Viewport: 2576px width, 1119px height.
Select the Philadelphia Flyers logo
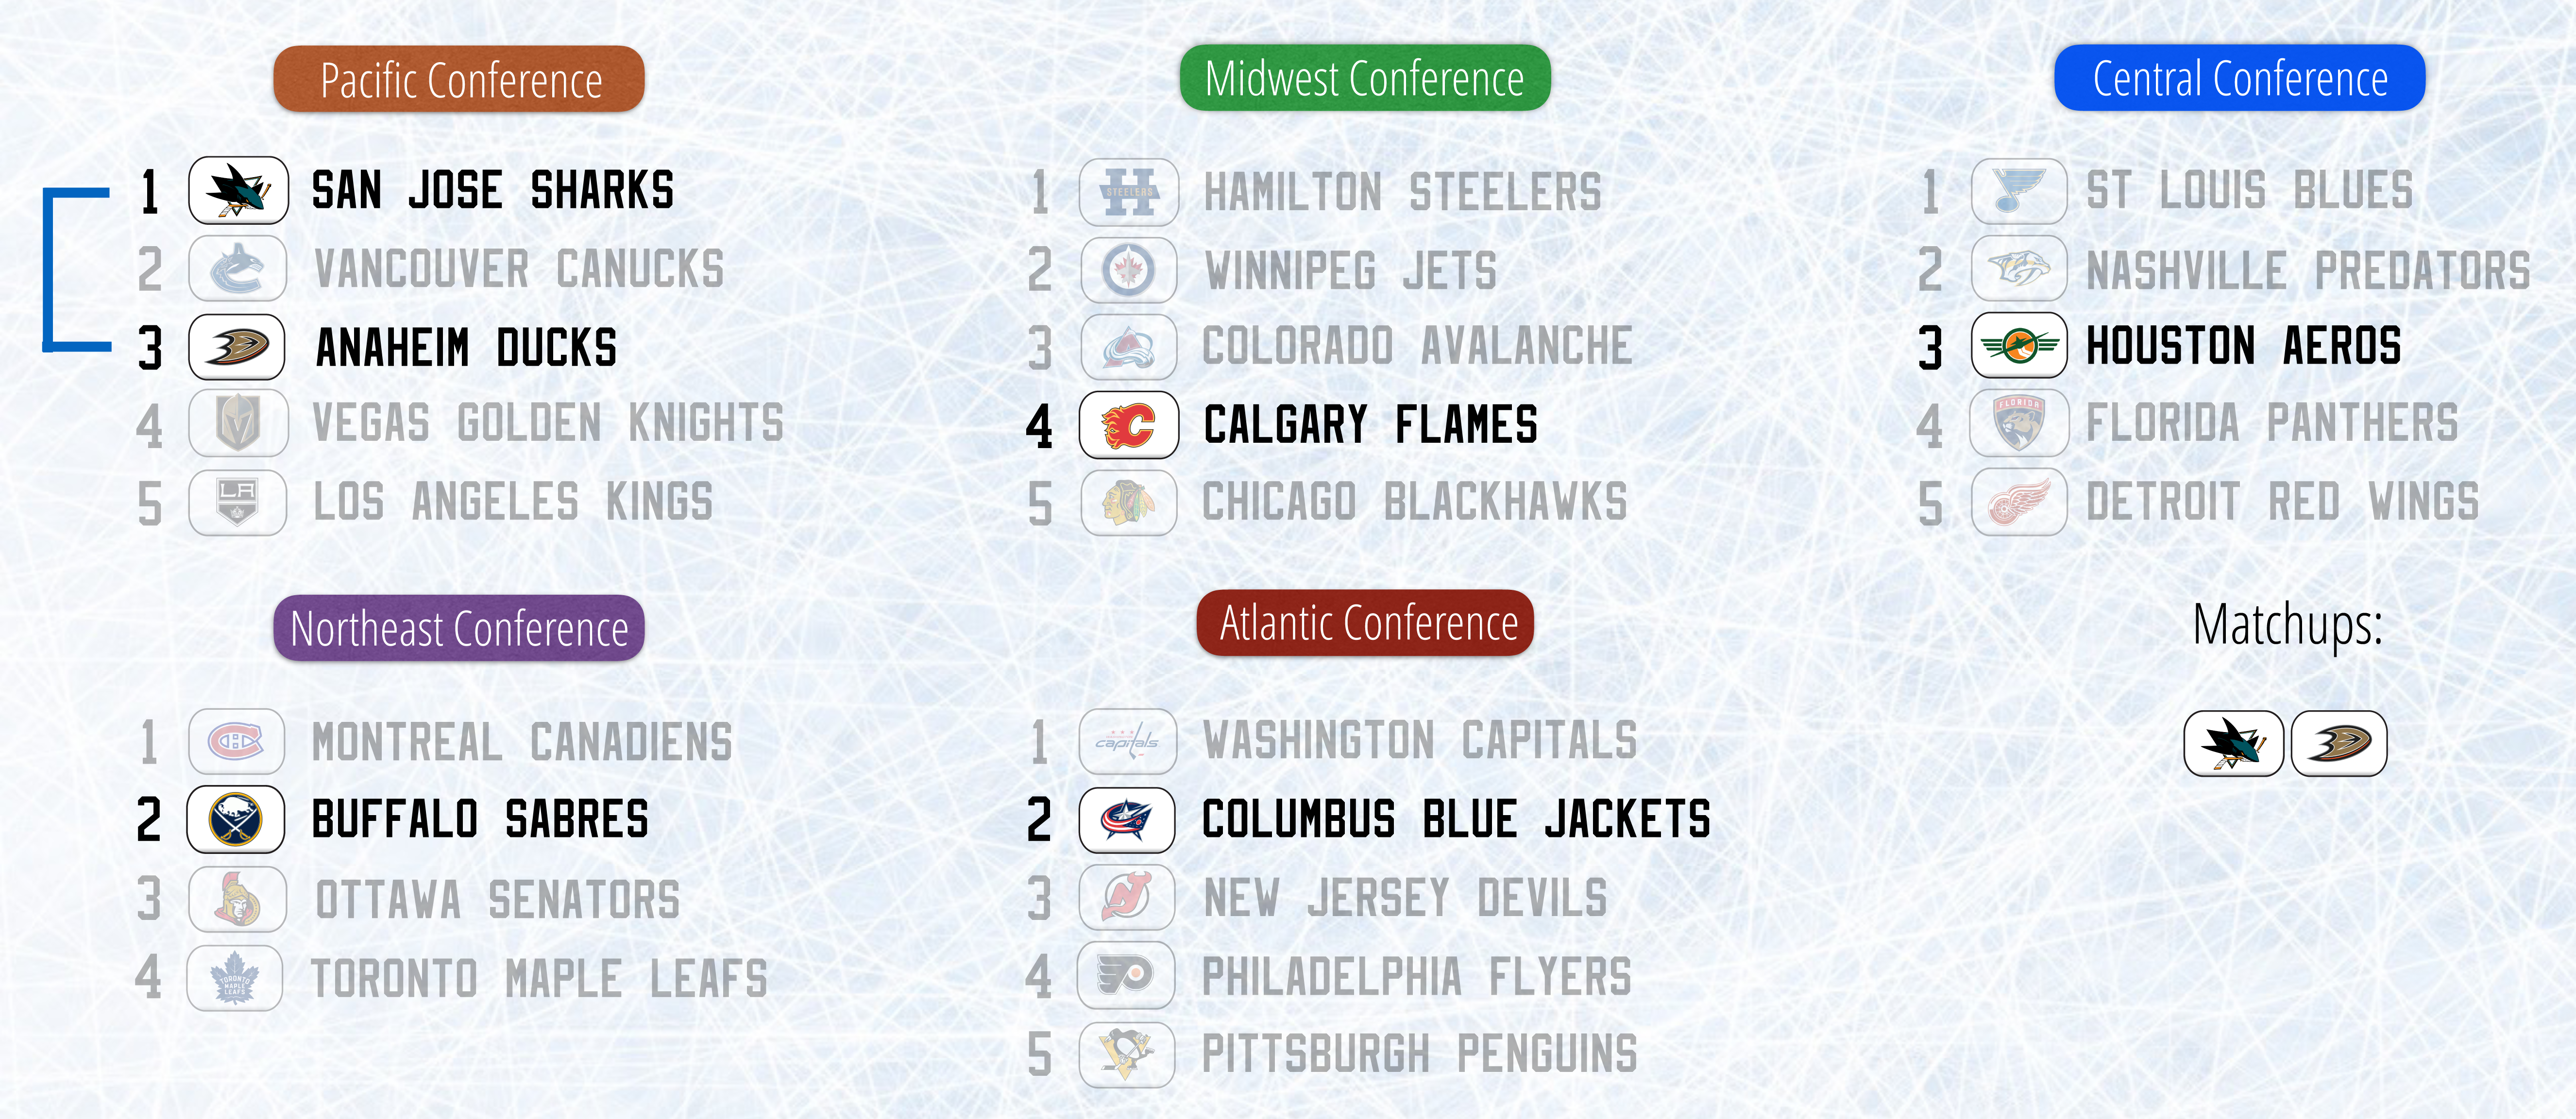click(1126, 975)
